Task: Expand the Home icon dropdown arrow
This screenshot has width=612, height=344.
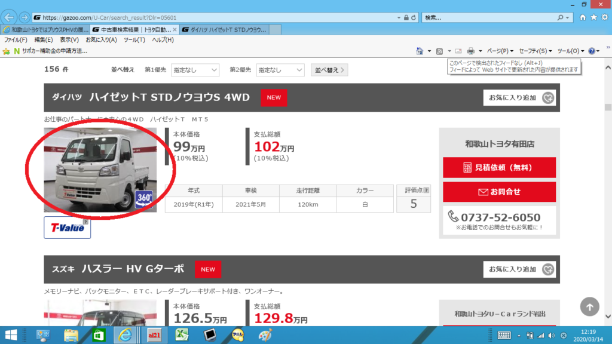Action: click(429, 51)
